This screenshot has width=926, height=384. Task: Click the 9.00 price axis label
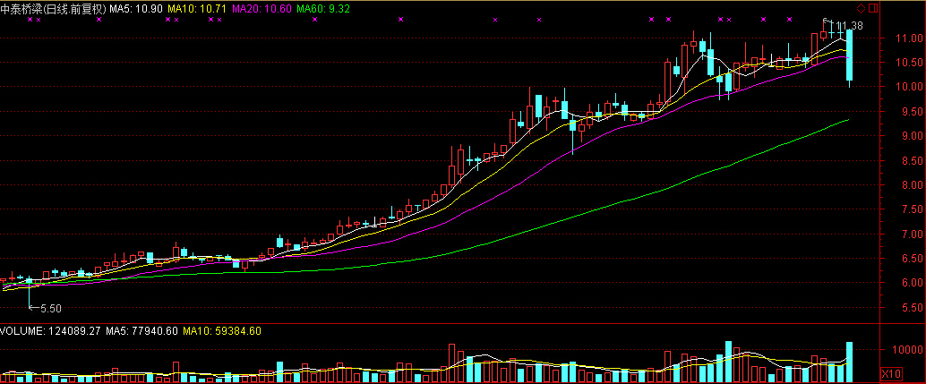pyautogui.click(x=913, y=136)
